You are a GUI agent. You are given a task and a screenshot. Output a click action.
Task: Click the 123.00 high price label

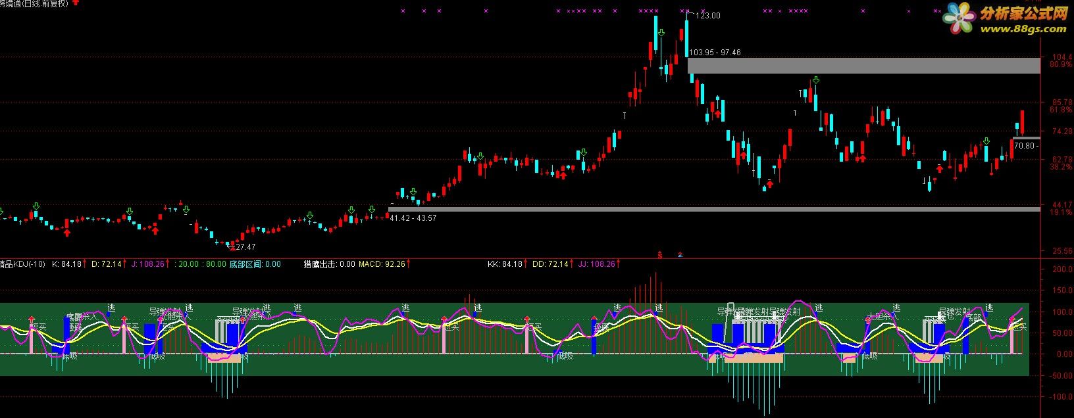pos(708,16)
